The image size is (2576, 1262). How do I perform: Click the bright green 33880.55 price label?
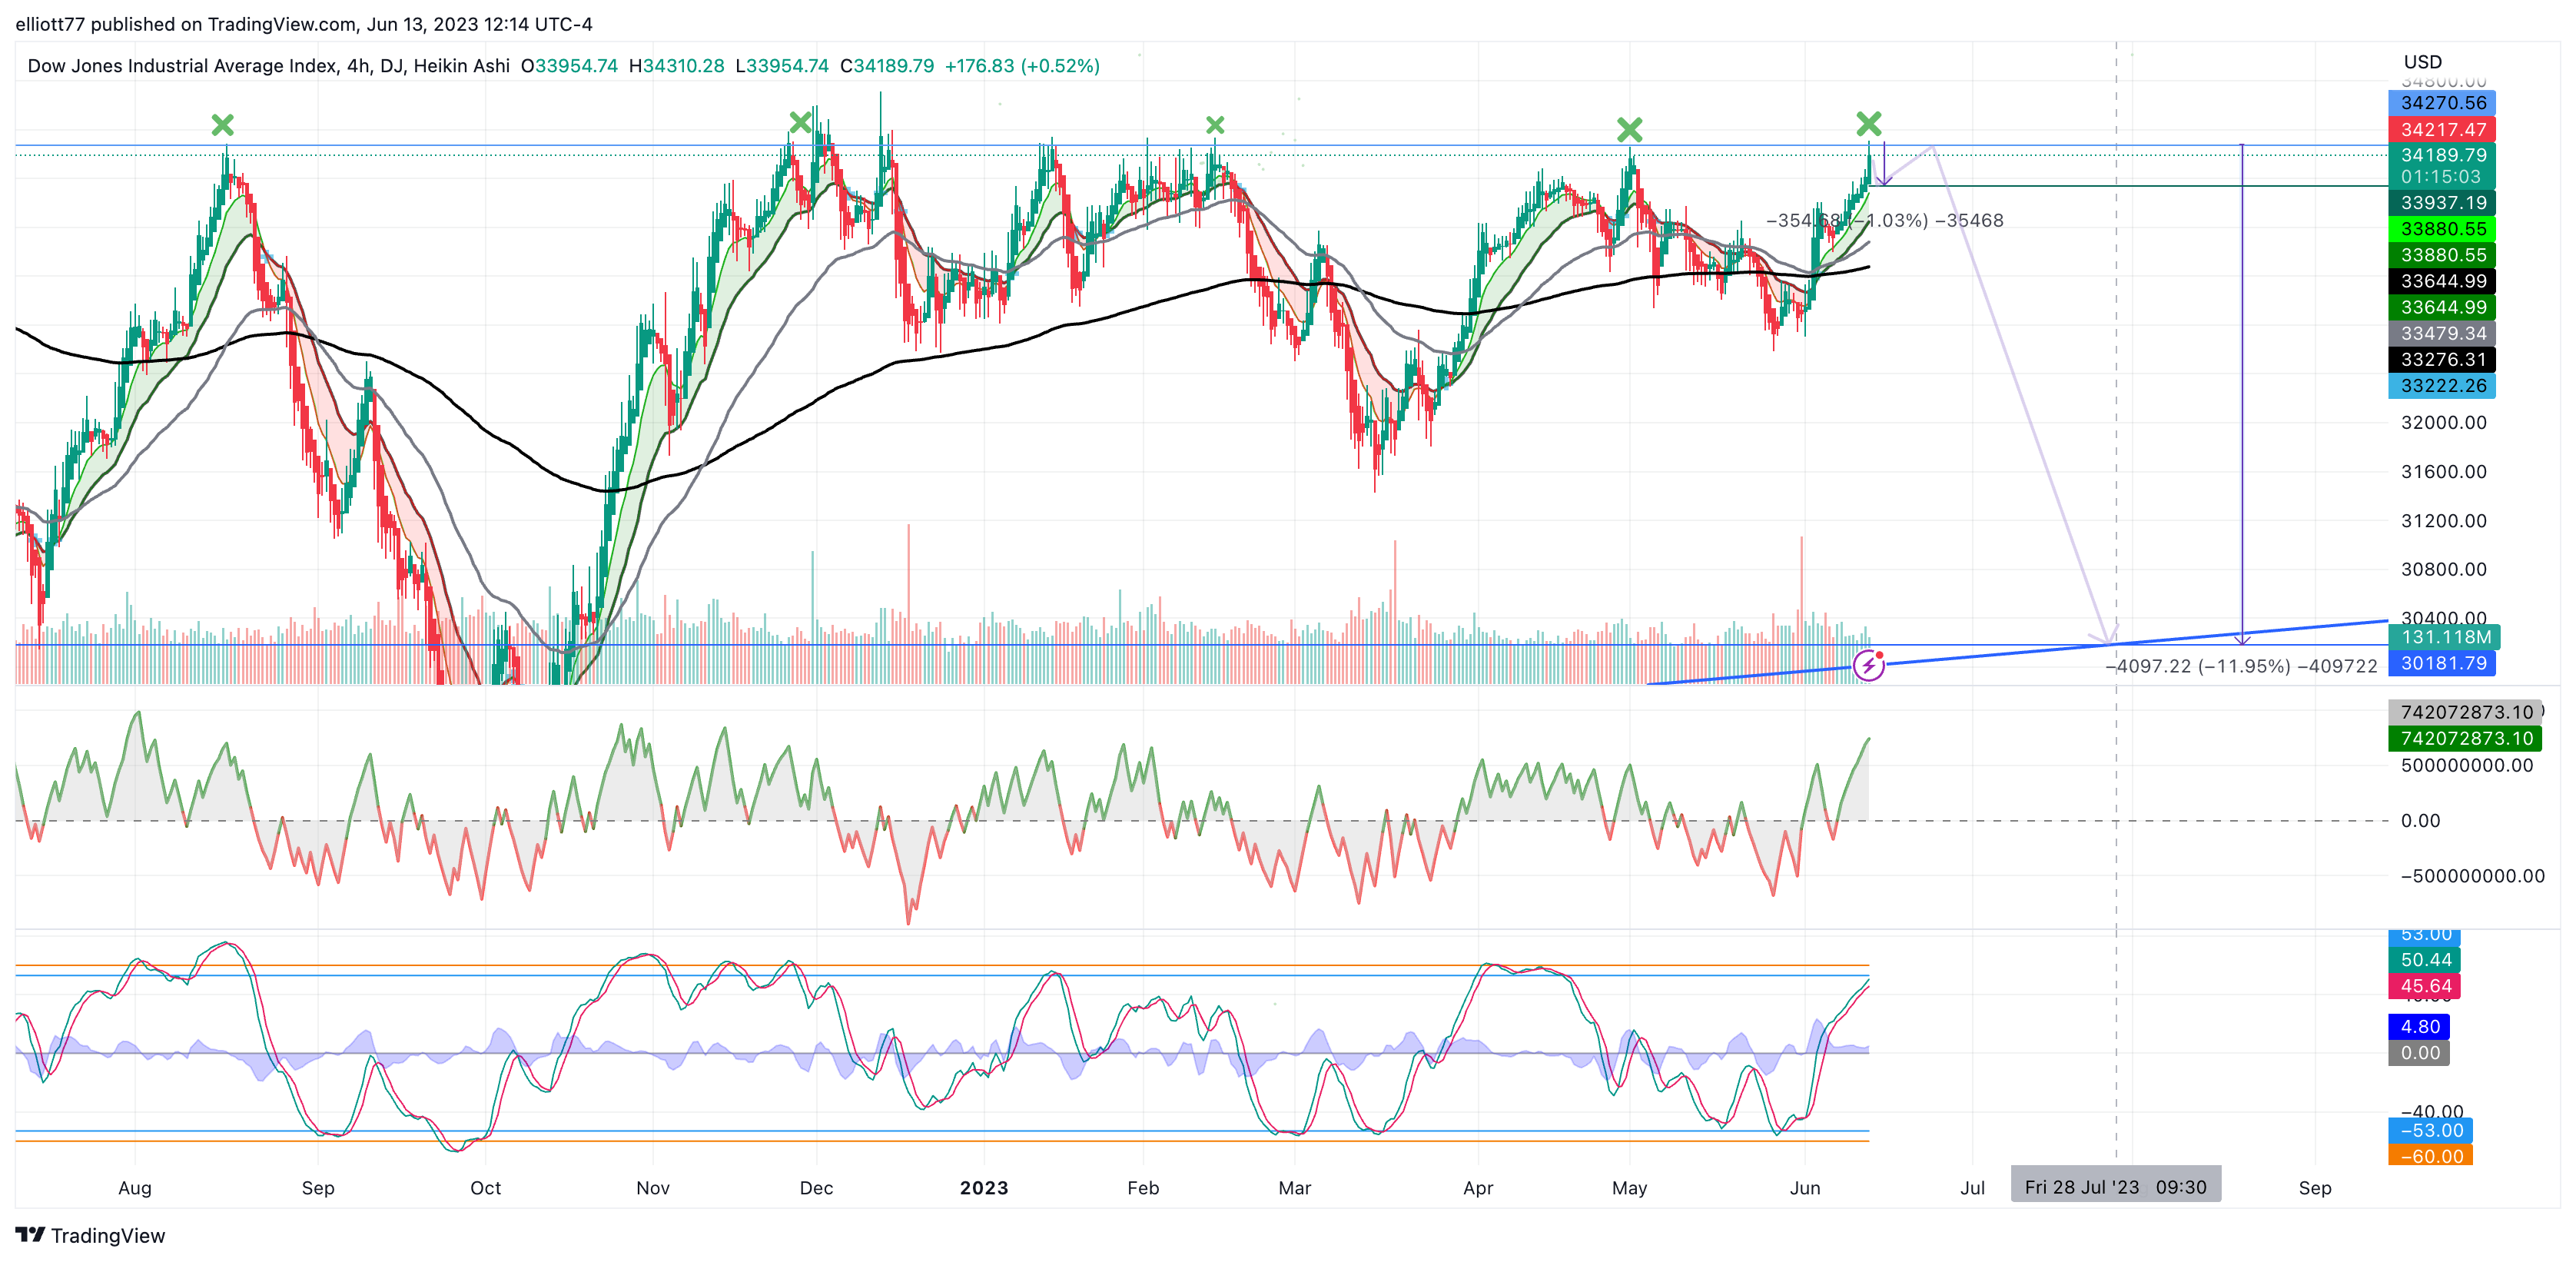2442,229
